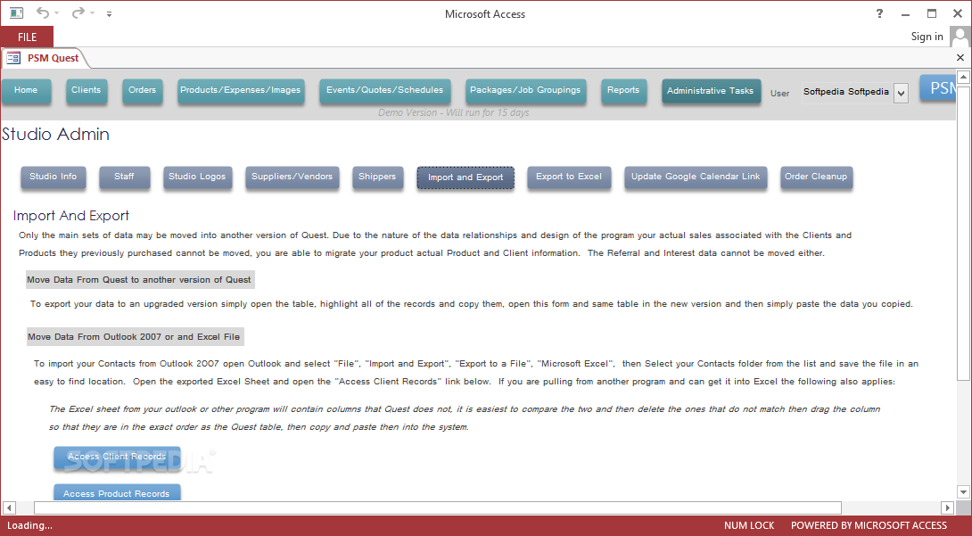Viewport: 972px width, 536px height.
Task: Click the horizontal scrollbar left arrow
Action: click(x=9, y=508)
